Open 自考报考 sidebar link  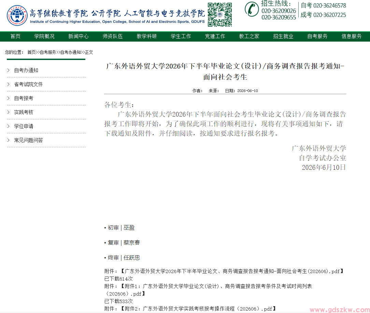point(24,98)
